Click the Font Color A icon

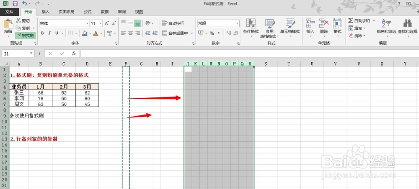click(96, 33)
